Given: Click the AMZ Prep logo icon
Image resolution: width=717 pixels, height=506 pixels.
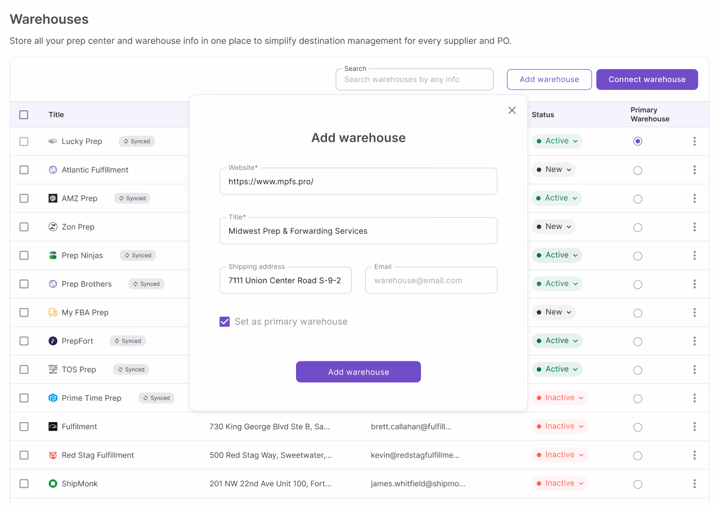Looking at the screenshot, I should click(x=53, y=198).
